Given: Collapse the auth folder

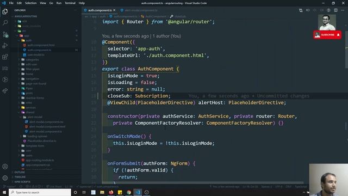Looking at the screenshot, I should coord(29,40).
